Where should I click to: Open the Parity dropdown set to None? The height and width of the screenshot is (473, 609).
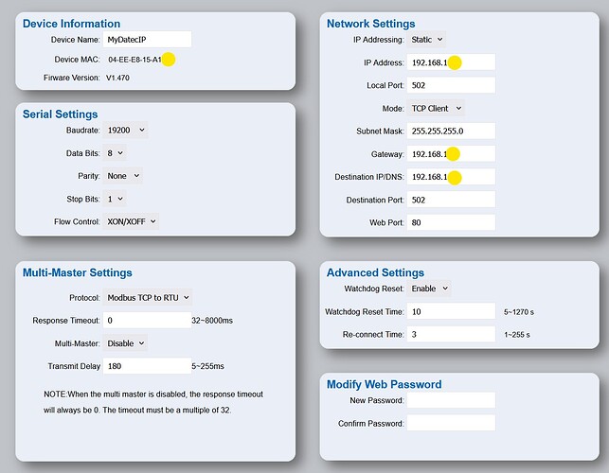[x=123, y=176]
